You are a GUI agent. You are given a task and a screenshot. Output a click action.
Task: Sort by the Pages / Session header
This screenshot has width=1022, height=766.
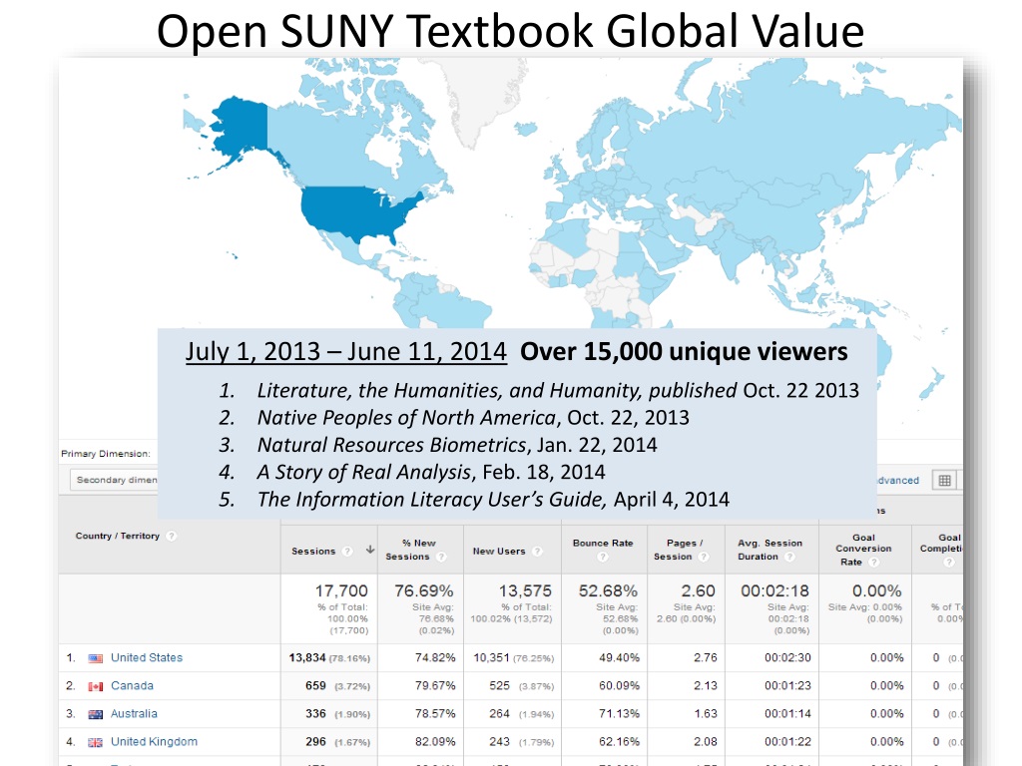679,550
